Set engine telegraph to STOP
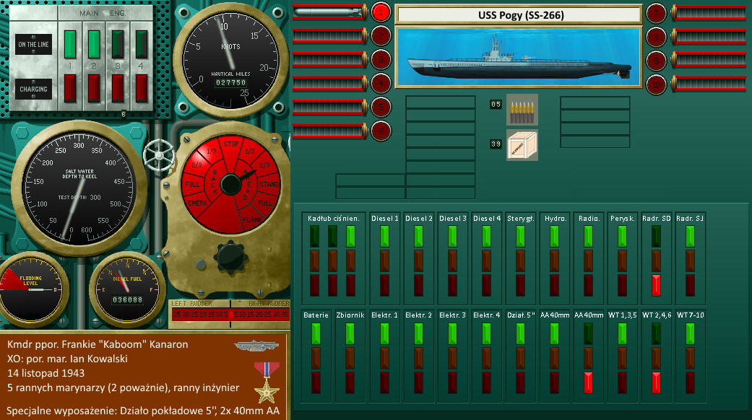Screen dimensions: 752x420 click(x=231, y=144)
